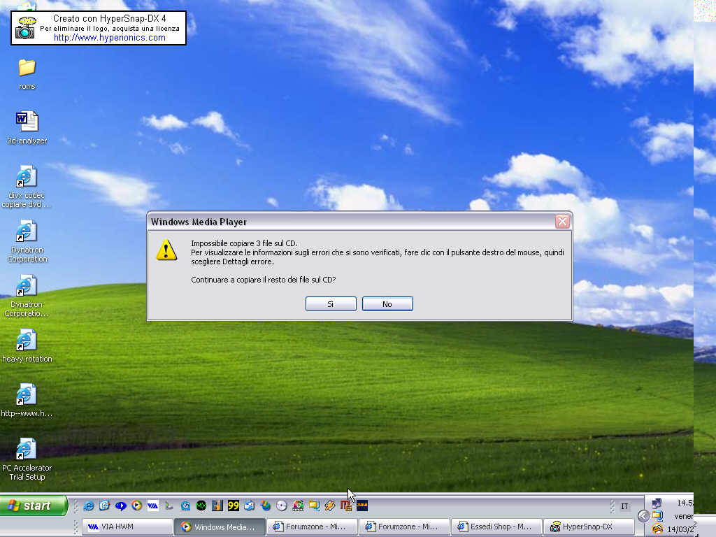Click the VIA icon in Quick Launch

[152, 506]
